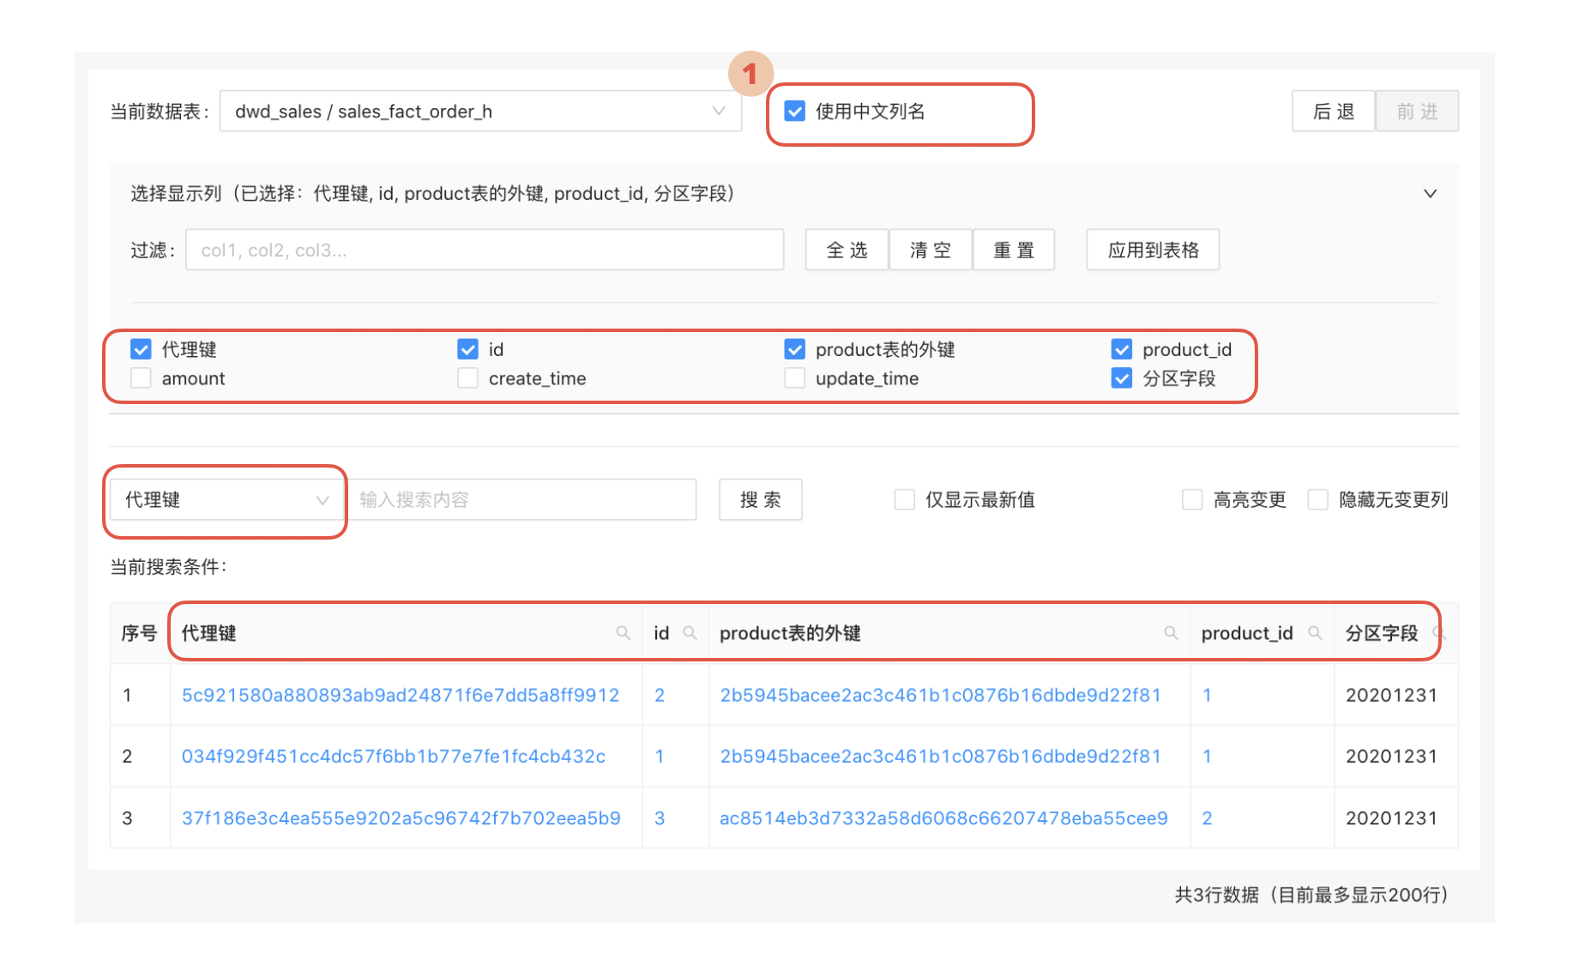Click the search icon in the 分区字段 column header
1573x978 pixels.
(1440, 632)
